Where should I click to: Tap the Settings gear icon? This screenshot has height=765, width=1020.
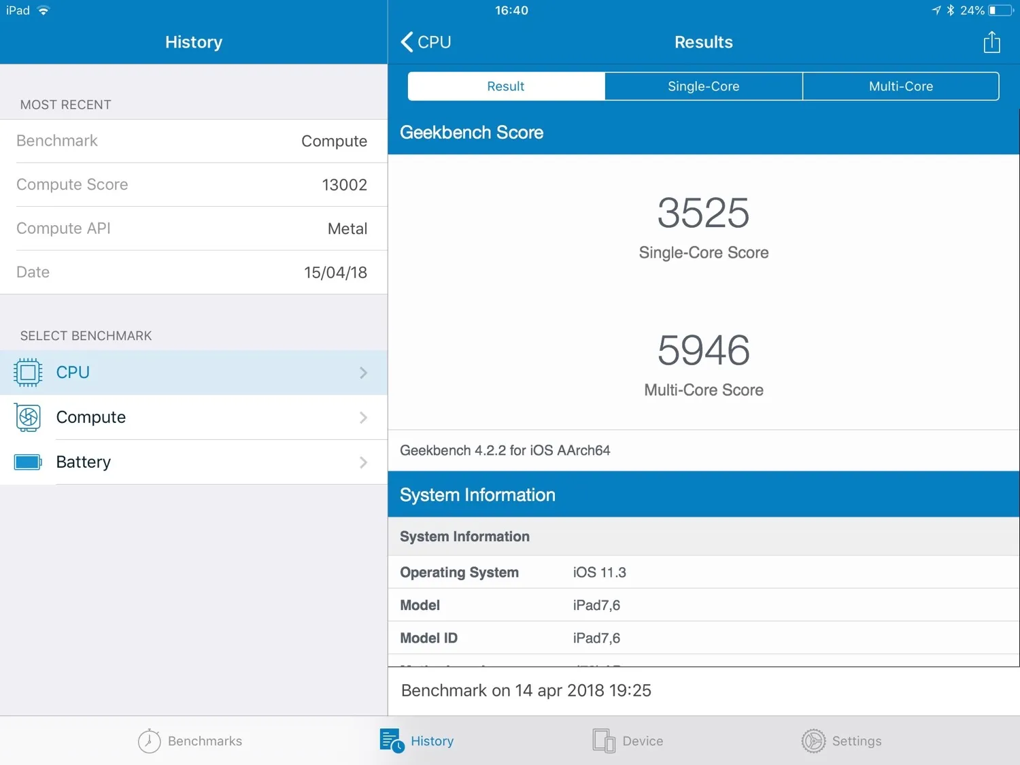[813, 741]
